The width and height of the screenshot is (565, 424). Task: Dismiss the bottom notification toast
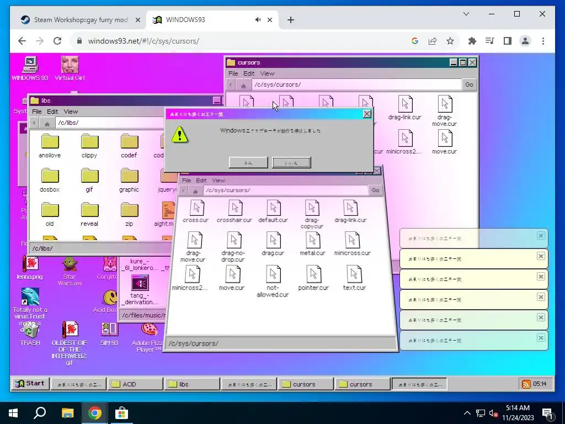541,337
